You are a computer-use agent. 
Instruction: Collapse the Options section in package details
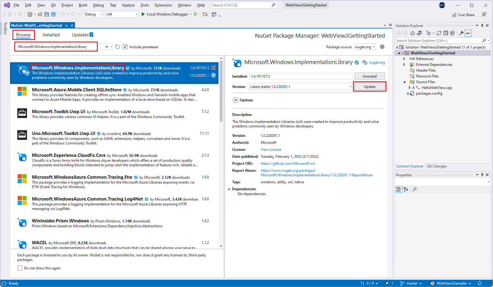[236, 100]
